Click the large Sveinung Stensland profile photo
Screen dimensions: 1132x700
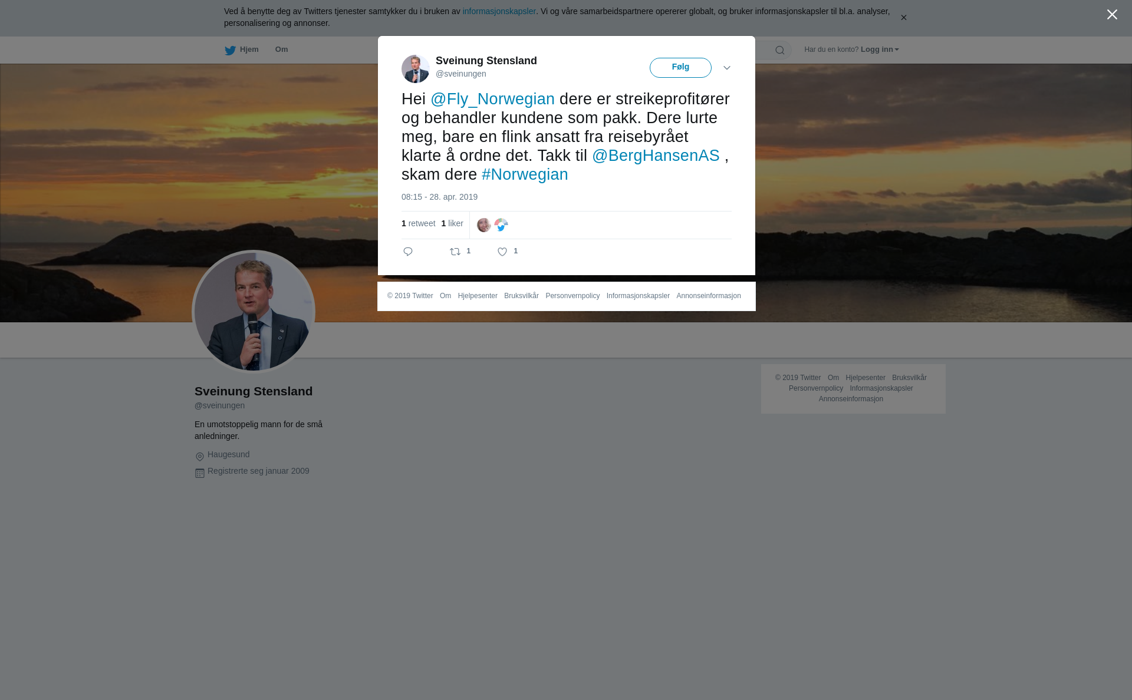(x=254, y=312)
